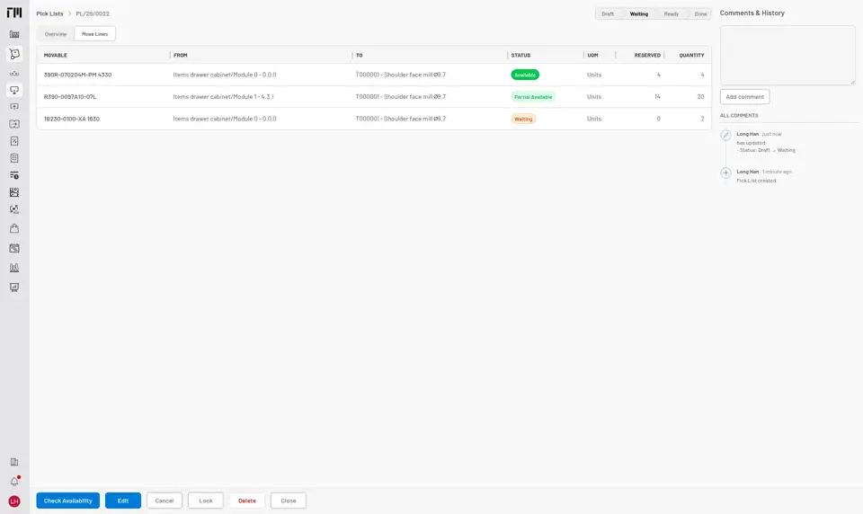The height and width of the screenshot is (514, 863).
Task: Click the Partial Available status badge
Action: (x=533, y=97)
